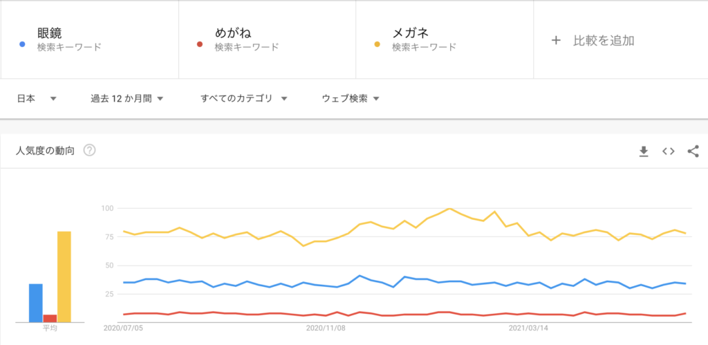The image size is (708, 345).
Task: Open the embed code icon
Action: (x=669, y=151)
